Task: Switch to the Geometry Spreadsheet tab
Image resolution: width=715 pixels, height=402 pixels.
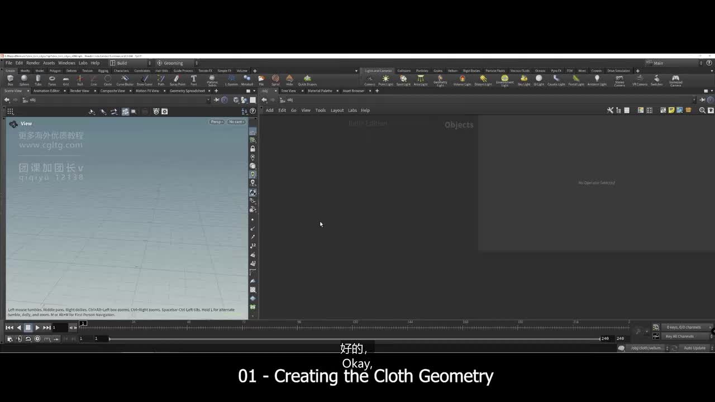Action: tap(187, 91)
